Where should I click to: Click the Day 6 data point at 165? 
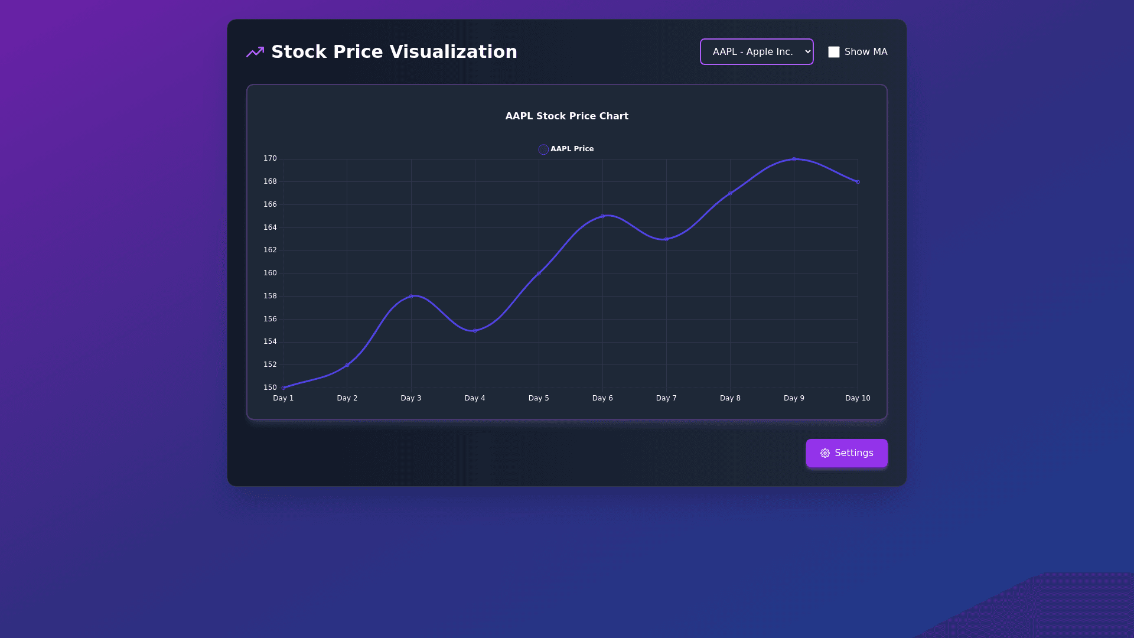click(602, 216)
